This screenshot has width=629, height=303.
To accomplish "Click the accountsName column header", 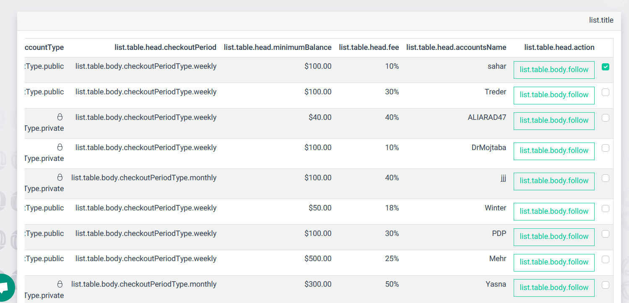I will click(x=456, y=47).
